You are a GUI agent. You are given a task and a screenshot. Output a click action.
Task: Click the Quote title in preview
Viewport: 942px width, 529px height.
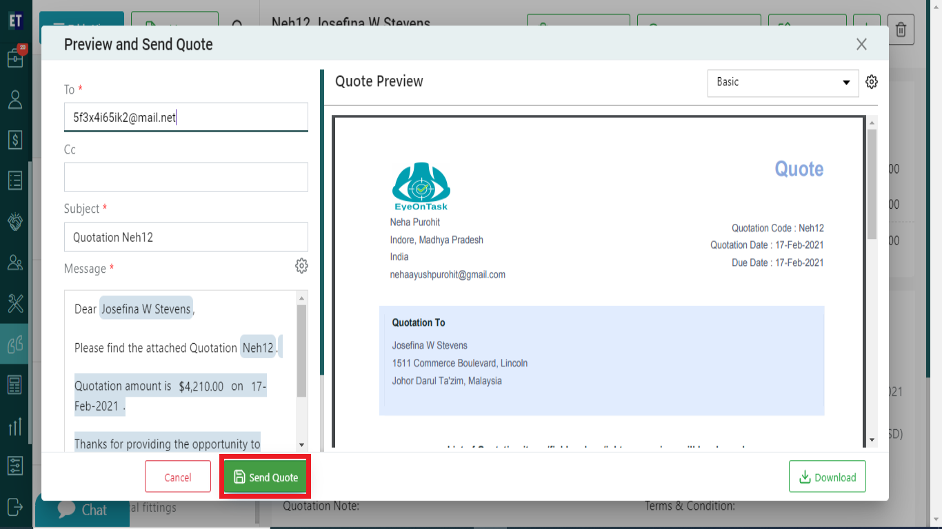pyautogui.click(x=799, y=169)
